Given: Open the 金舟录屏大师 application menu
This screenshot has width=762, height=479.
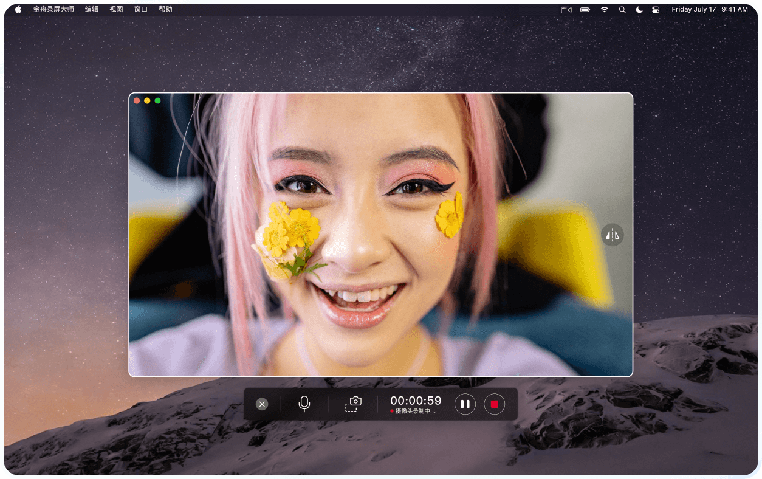Looking at the screenshot, I should pos(53,10).
